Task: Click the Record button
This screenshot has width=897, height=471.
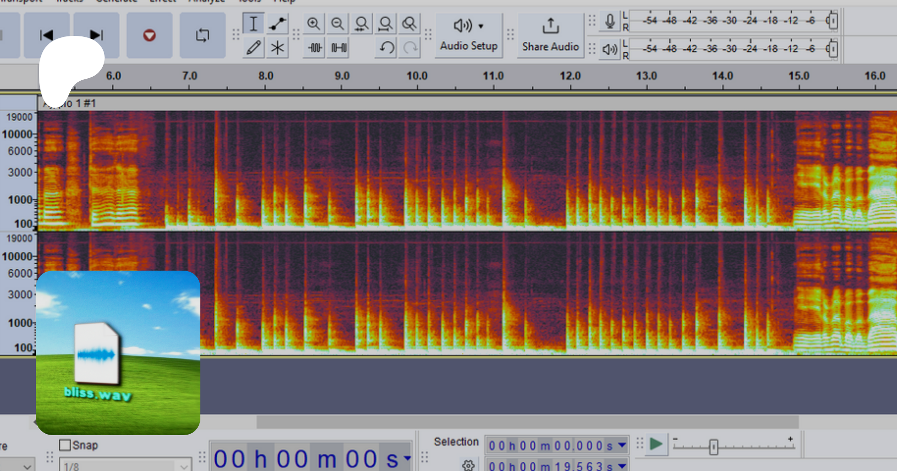Action: (149, 35)
